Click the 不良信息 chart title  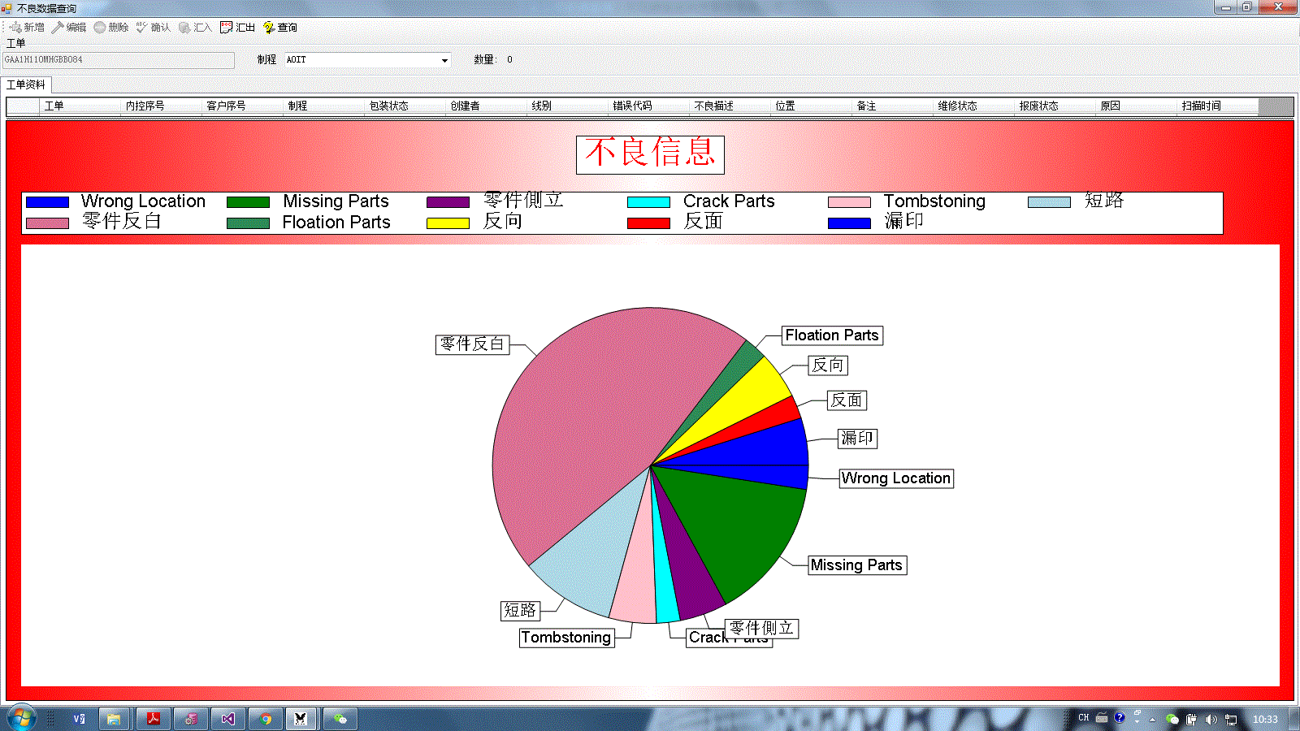[x=650, y=154]
